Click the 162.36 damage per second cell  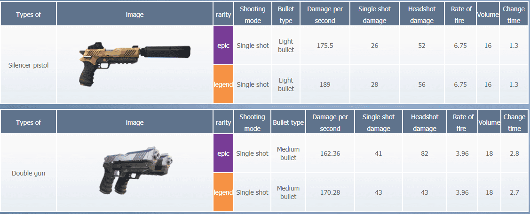point(330,153)
